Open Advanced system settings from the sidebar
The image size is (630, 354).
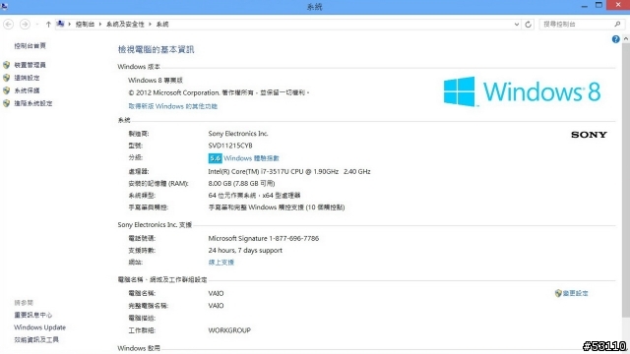click(32, 103)
